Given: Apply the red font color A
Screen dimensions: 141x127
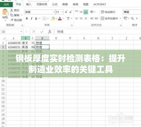Looking at the screenshot, I should [60, 18].
